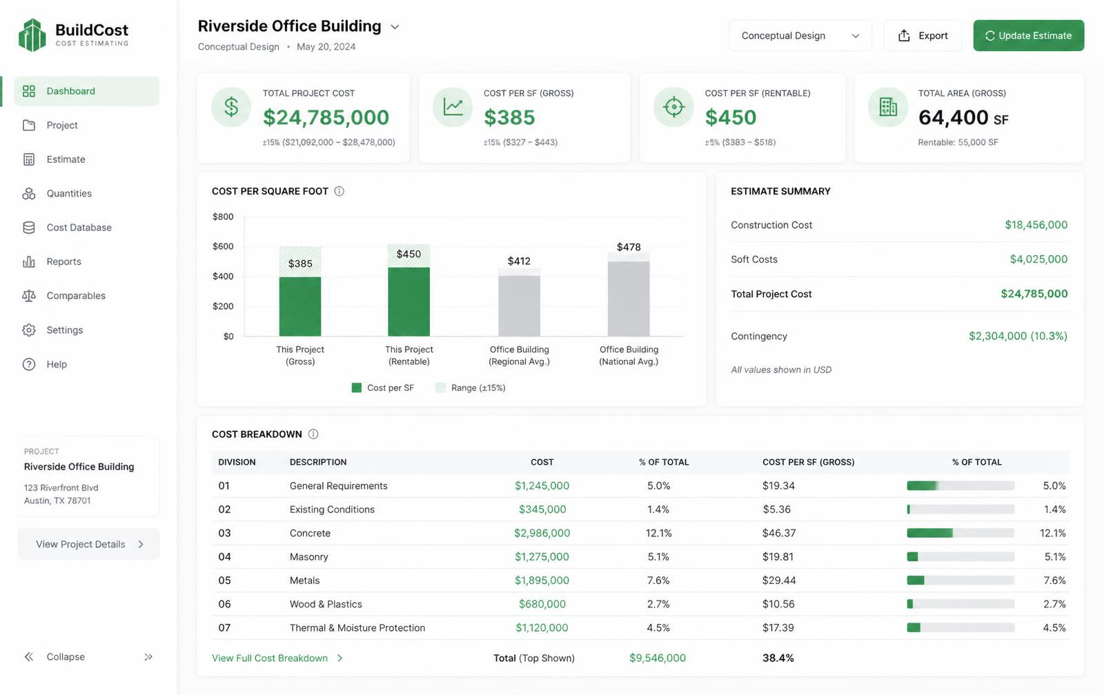Screen dimensions: 1104x695
Task: Click the dollar sign icon in Total Project Cost card
Action: [231, 107]
